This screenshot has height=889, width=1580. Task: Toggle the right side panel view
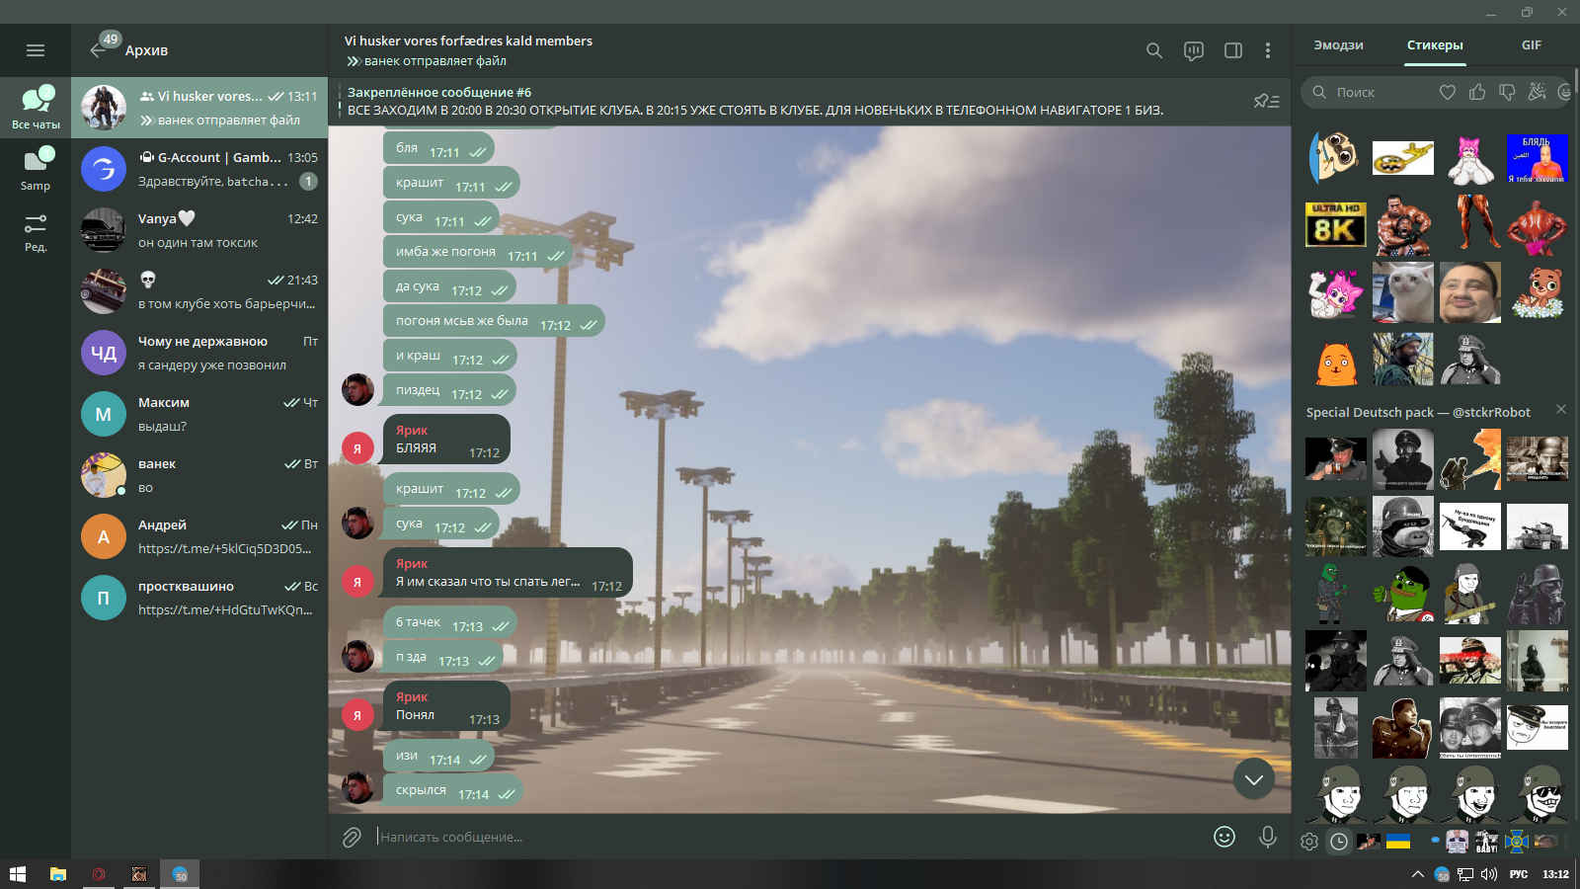click(1232, 50)
